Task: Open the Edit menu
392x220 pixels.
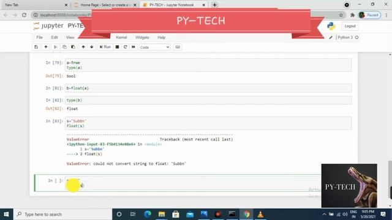Action: tap(55, 37)
